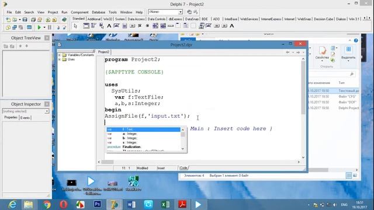Select the Project2 editor tab
The width and height of the screenshot is (374, 210).
(103, 52)
